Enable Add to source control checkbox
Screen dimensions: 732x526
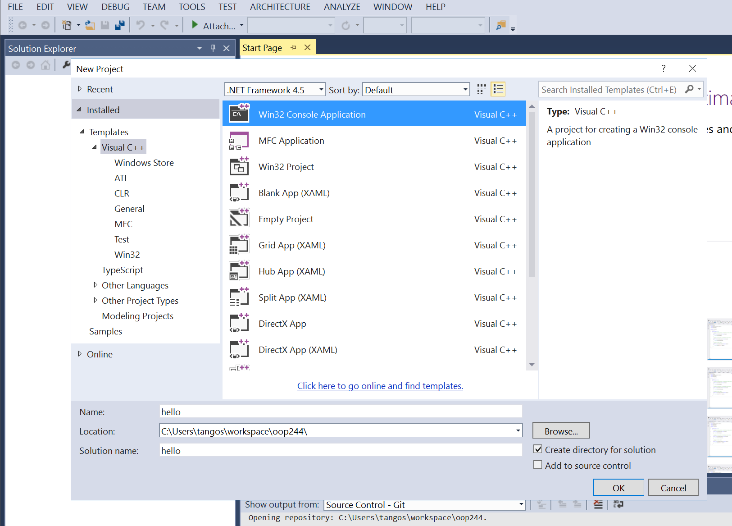pyautogui.click(x=538, y=465)
